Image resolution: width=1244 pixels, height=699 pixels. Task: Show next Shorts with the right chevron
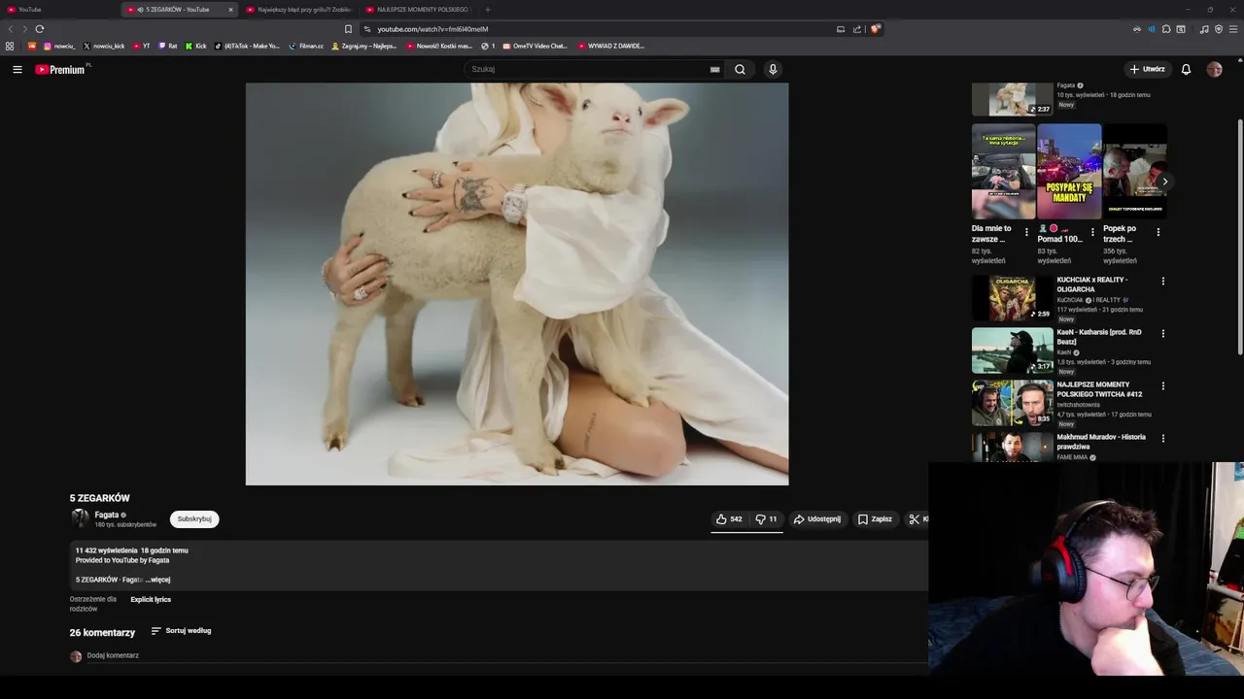[x=1164, y=182]
